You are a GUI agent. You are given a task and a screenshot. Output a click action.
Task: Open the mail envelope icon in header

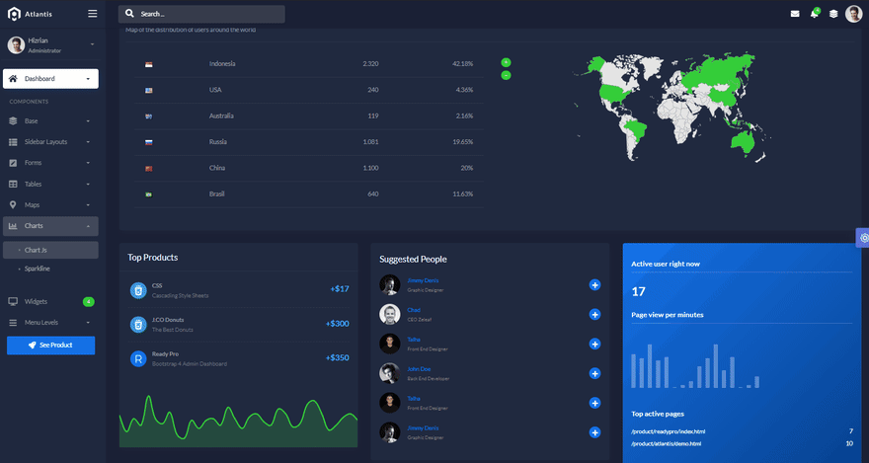coord(795,14)
